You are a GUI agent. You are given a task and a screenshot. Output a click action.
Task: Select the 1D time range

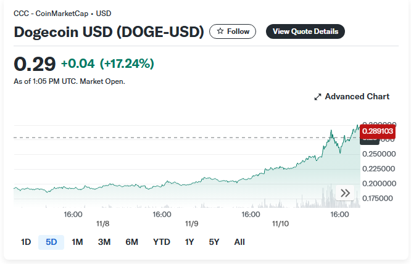pyautogui.click(x=26, y=242)
